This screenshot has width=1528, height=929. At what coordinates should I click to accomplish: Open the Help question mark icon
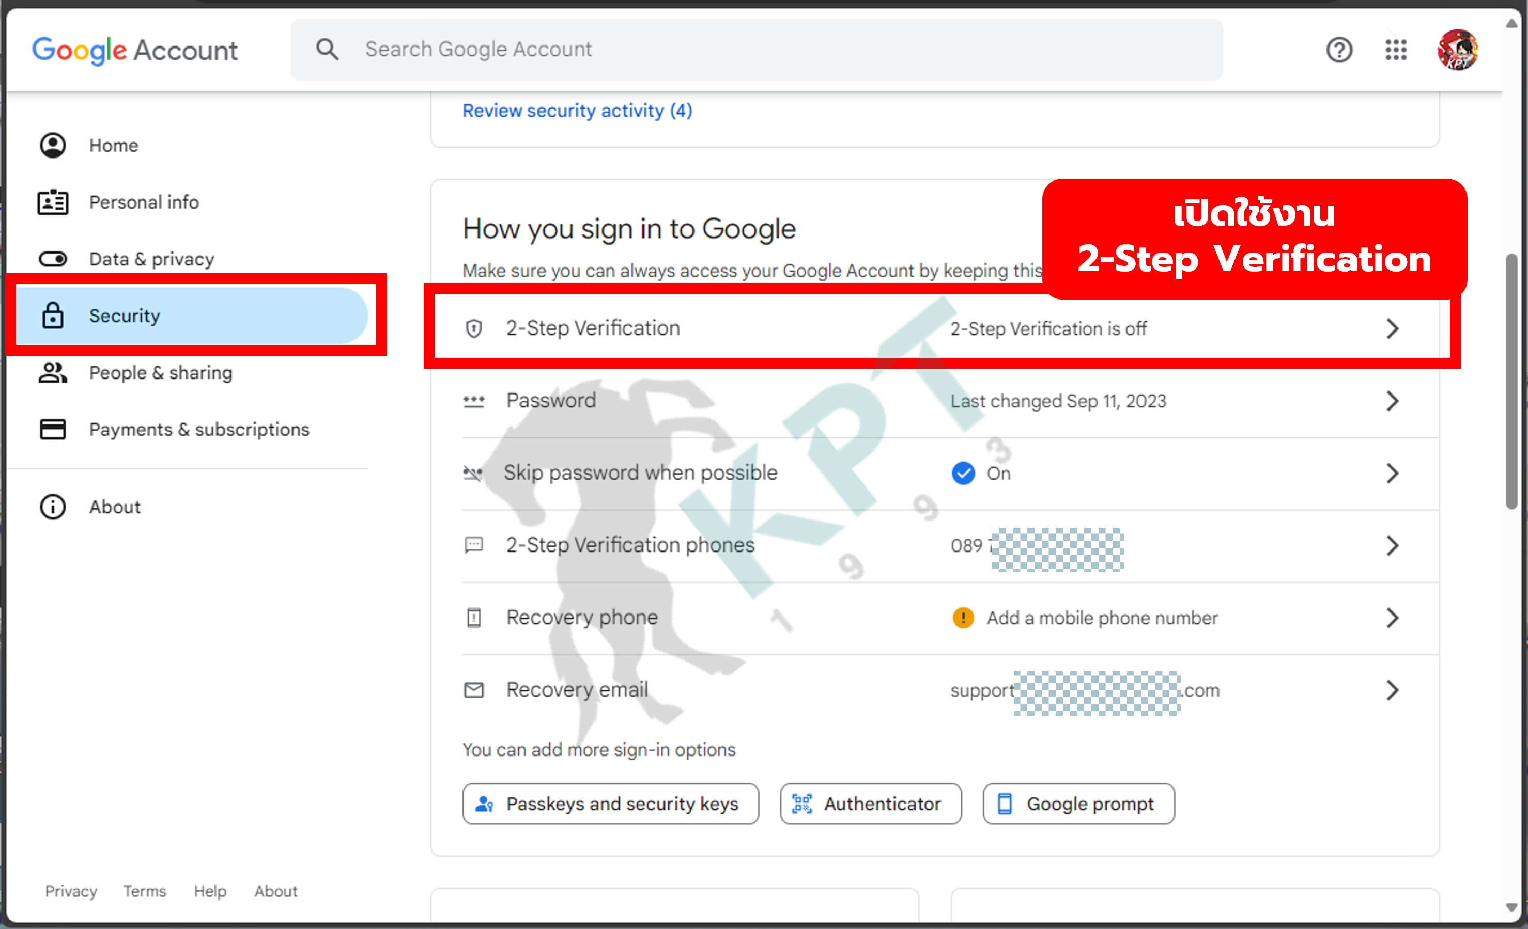[1339, 50]
